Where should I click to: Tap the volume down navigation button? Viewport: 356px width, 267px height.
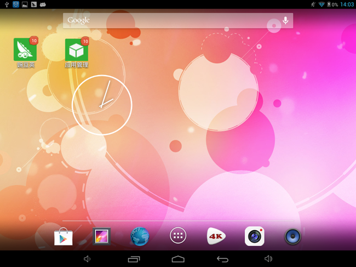87,259
